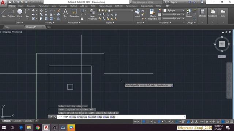Image resolution: width=234 pixels, height=131 pixels.
Task: Toggle snap mode in status bar
Action: [x=148, y=122]
